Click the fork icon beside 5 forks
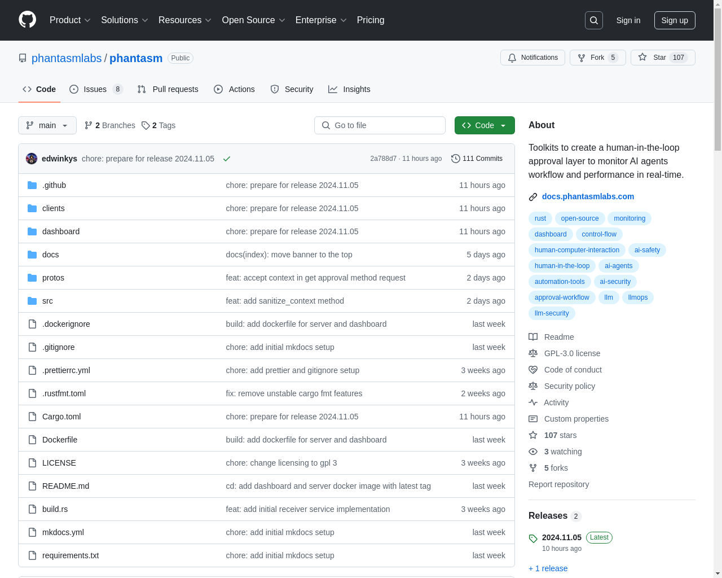The image size is (722, 578). coord(533,468)
